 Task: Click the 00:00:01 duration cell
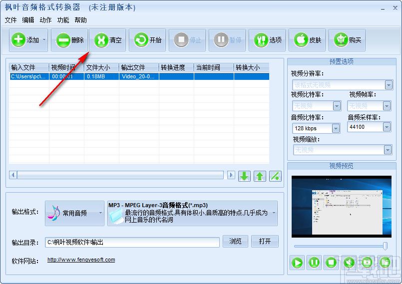click(66, 76)
